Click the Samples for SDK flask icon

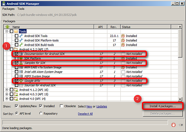(21, 63)
